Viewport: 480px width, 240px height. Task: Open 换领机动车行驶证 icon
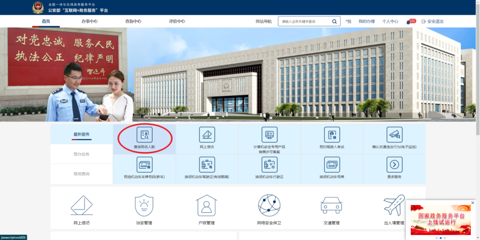pos(270,165)
